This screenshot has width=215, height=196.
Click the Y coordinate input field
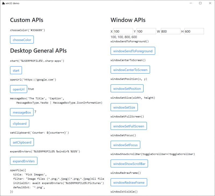(x=146, y=31)
